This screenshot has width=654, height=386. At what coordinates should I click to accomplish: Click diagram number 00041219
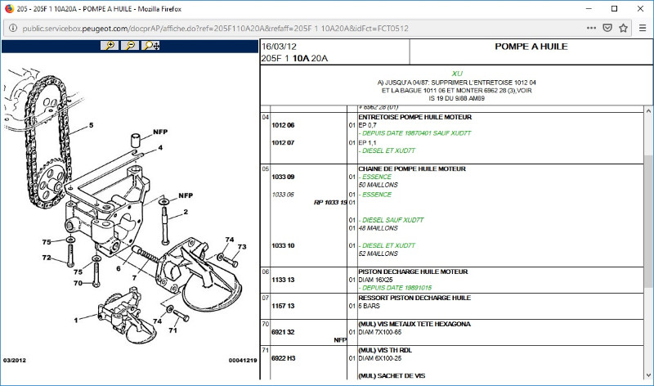[242, 360]
